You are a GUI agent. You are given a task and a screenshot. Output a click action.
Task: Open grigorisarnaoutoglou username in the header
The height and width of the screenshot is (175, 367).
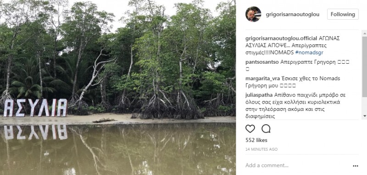coord(293,15)
